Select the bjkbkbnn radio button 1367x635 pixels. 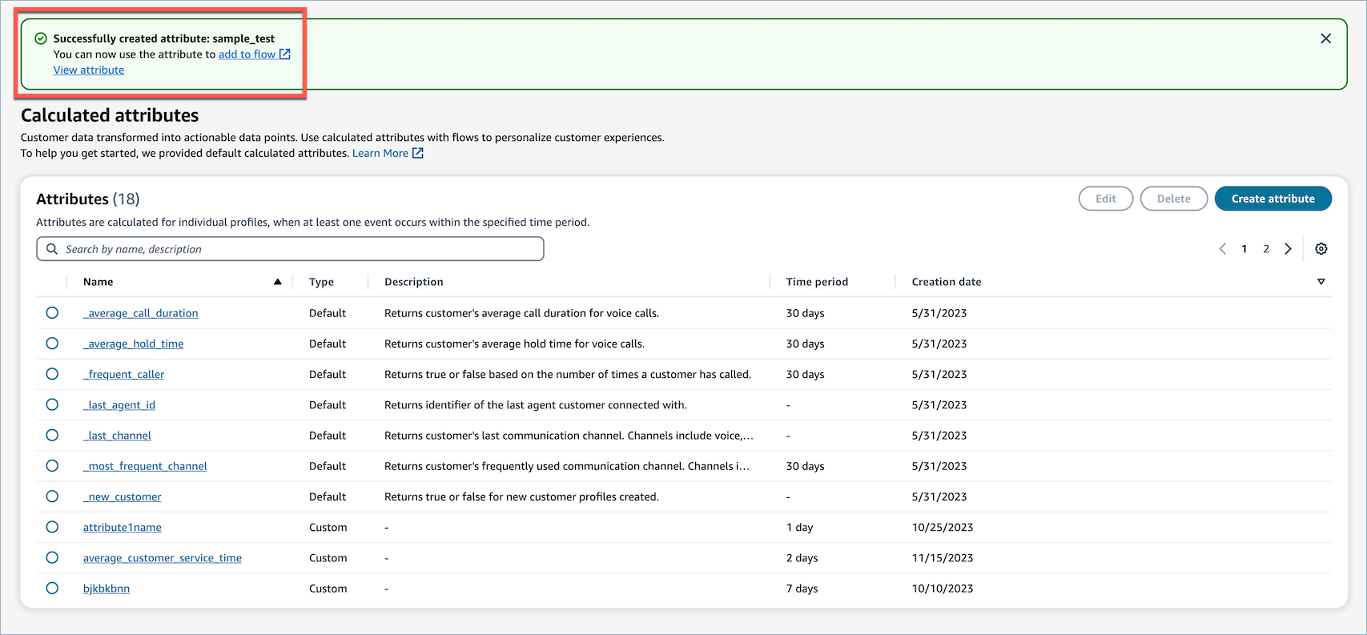click(52, 588)
